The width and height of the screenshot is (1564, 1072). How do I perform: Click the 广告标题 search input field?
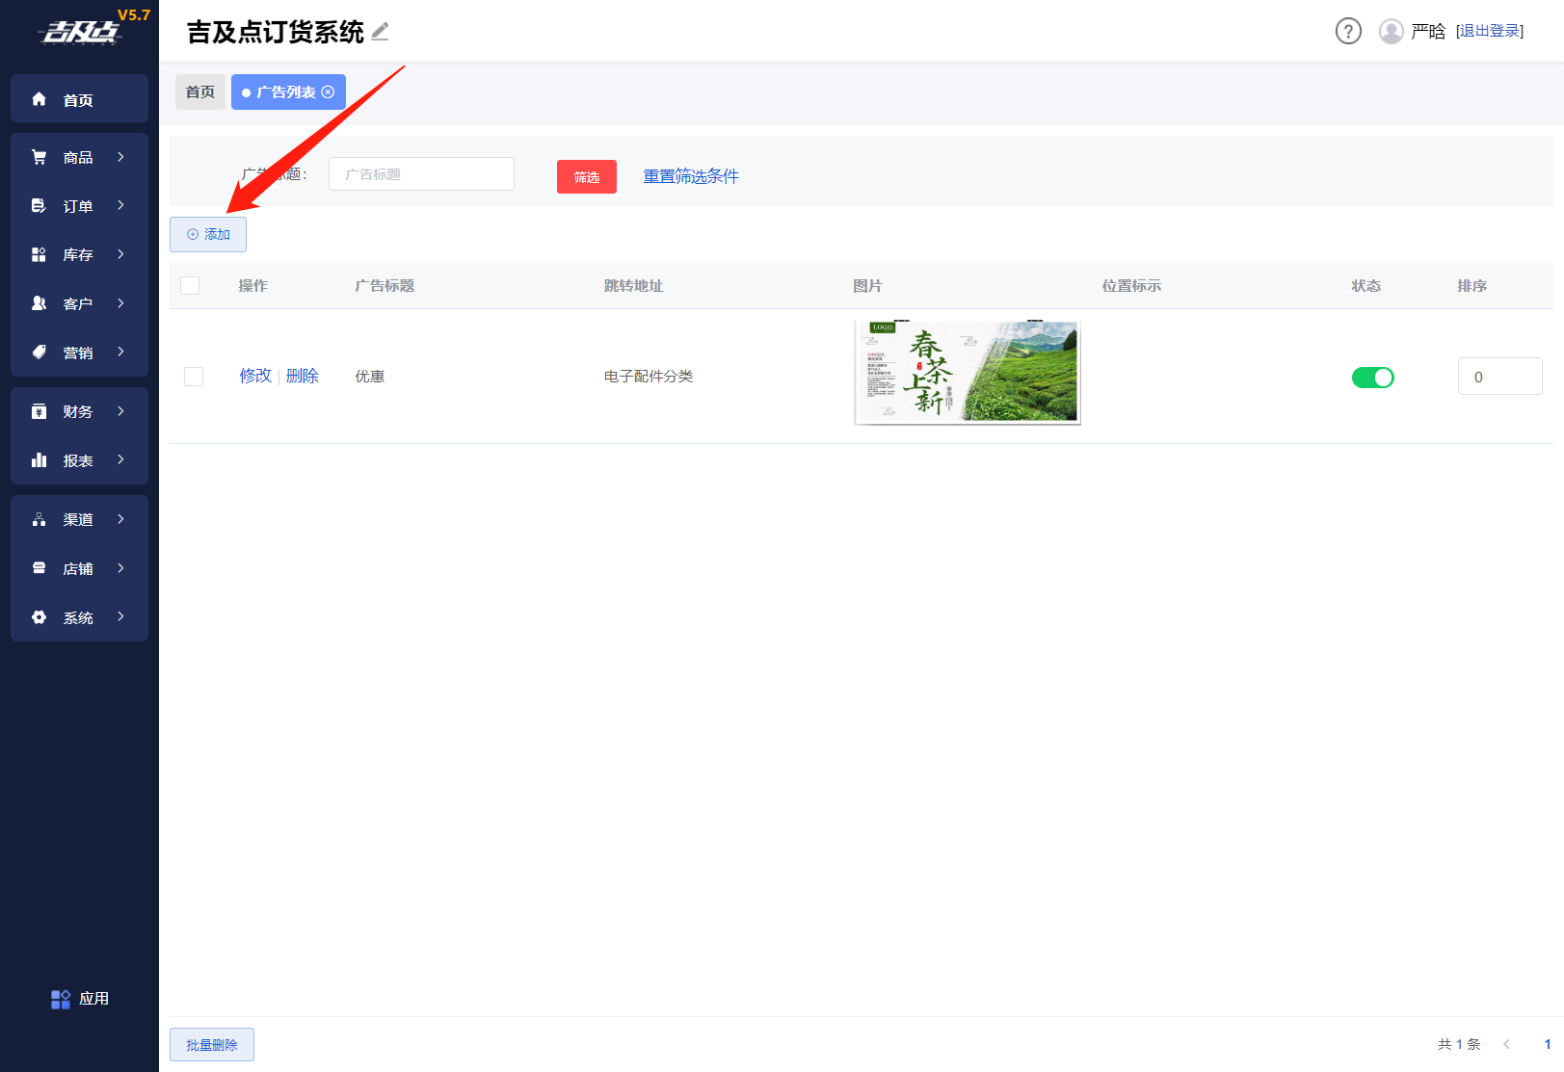[x=421, y=174]
